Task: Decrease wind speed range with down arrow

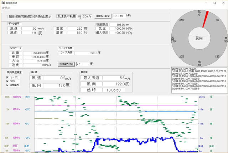Action: pyautogui.click(x=79, y=17)
